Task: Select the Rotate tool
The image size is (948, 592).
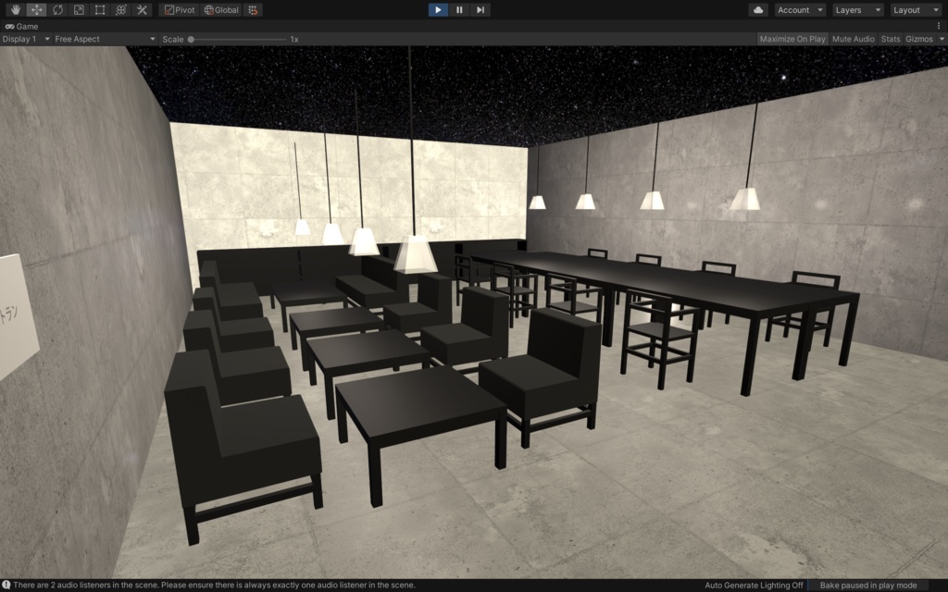Action: coord(57,9)
